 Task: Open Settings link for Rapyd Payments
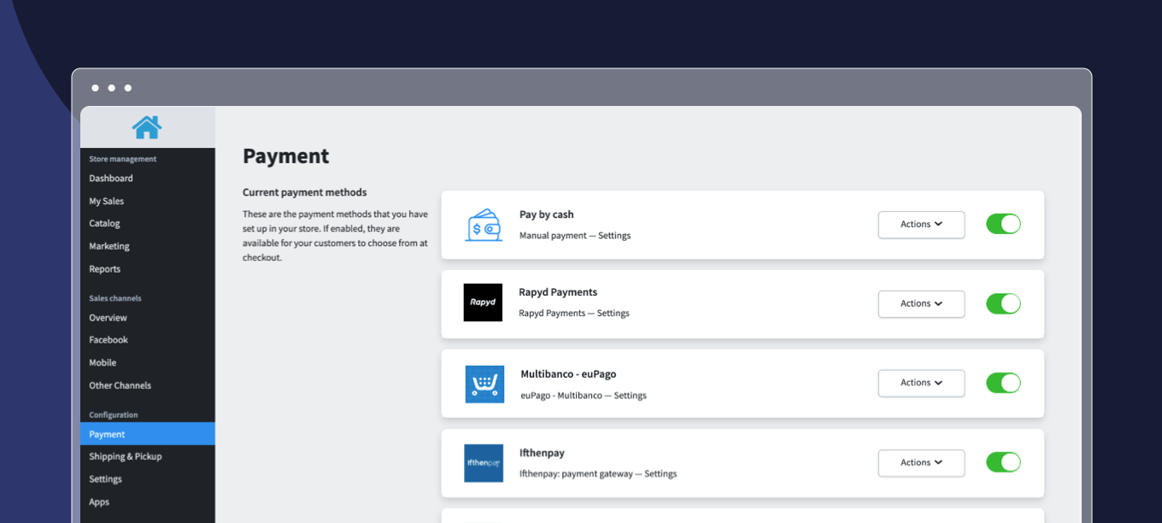click(613, 314)
